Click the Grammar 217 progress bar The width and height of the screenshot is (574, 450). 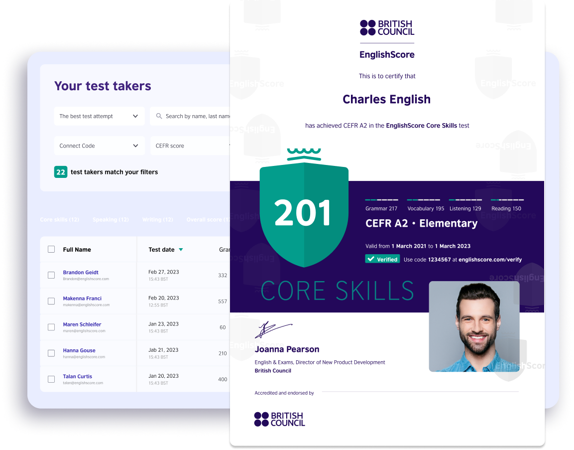click(381, 200)
